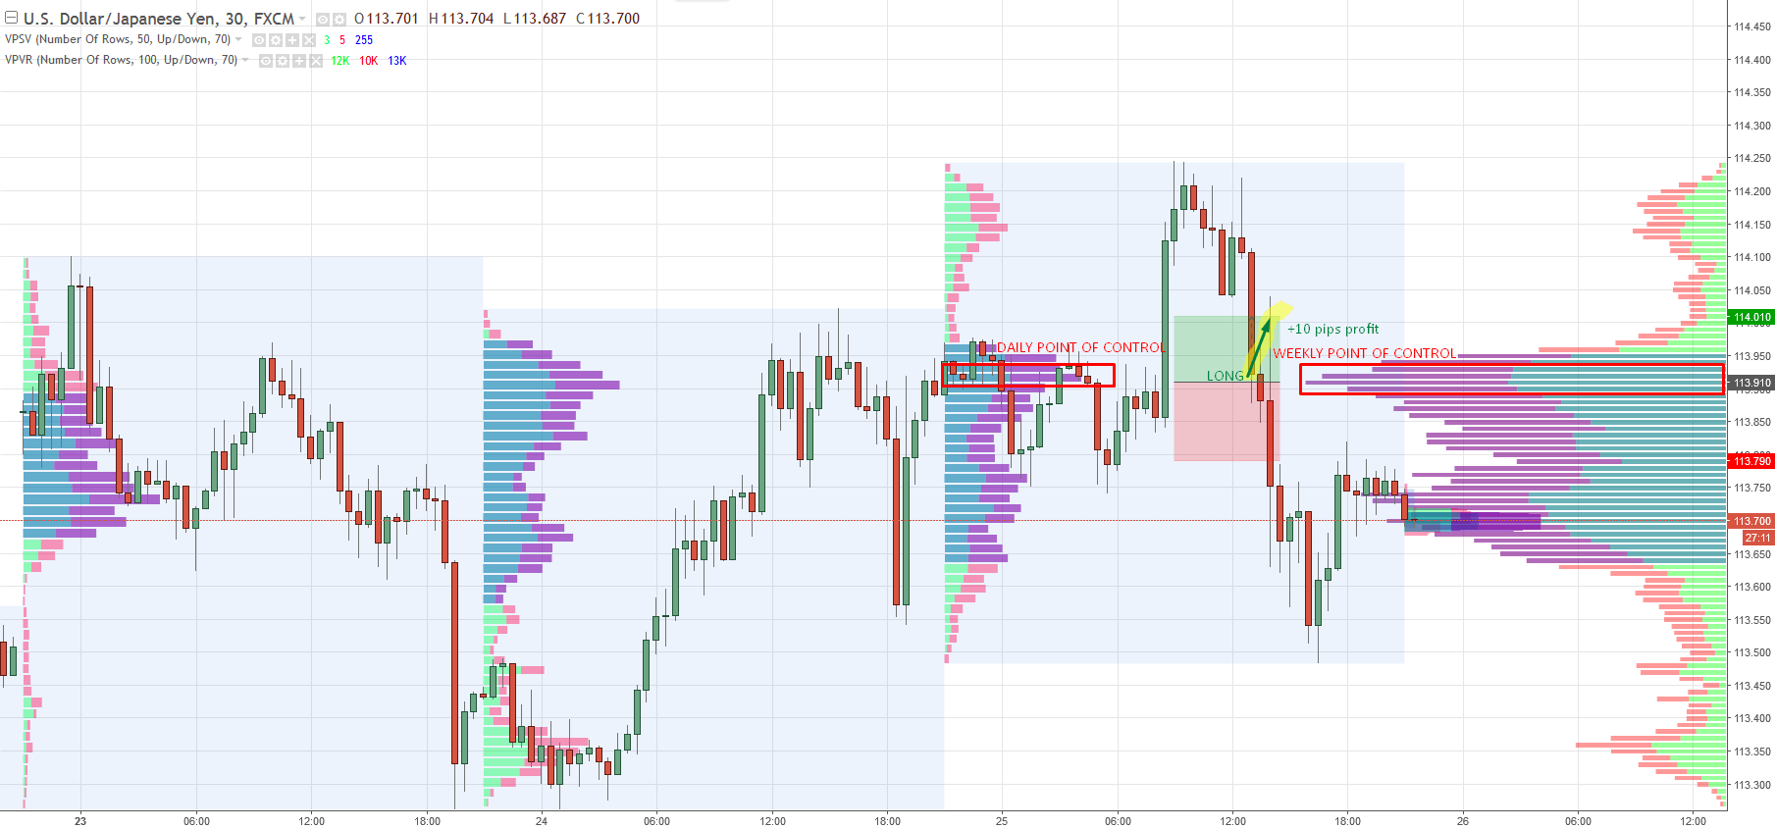Click the VPVR plus icon

(299, 61)
